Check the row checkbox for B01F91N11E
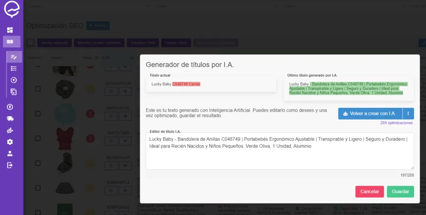The image size is (426, 215). point(38,113)
